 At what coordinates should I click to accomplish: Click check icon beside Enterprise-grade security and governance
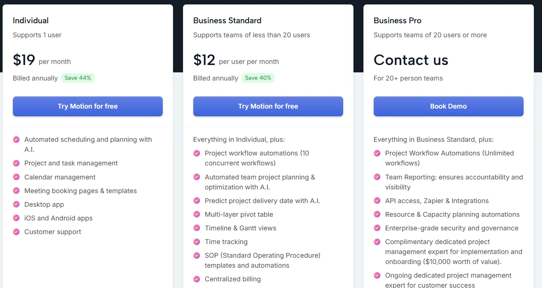pyautogui.click(x=377, y=228)
